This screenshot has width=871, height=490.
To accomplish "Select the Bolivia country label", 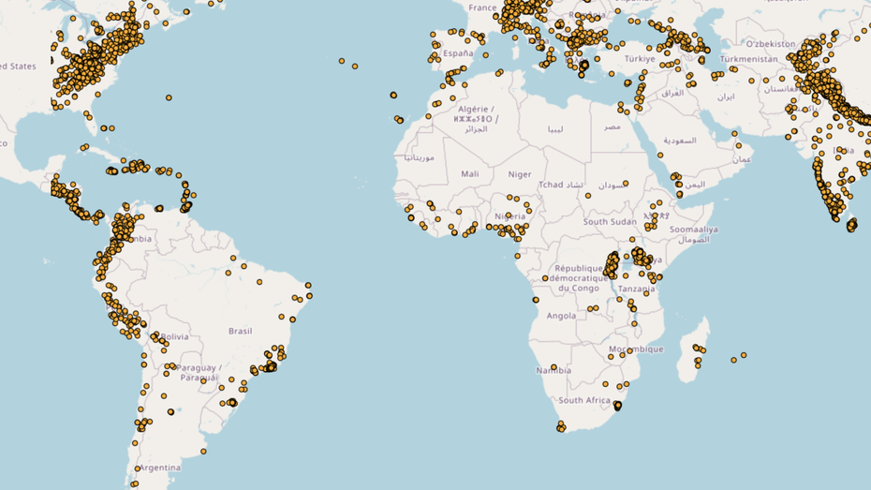I will (x=173, y=336).
